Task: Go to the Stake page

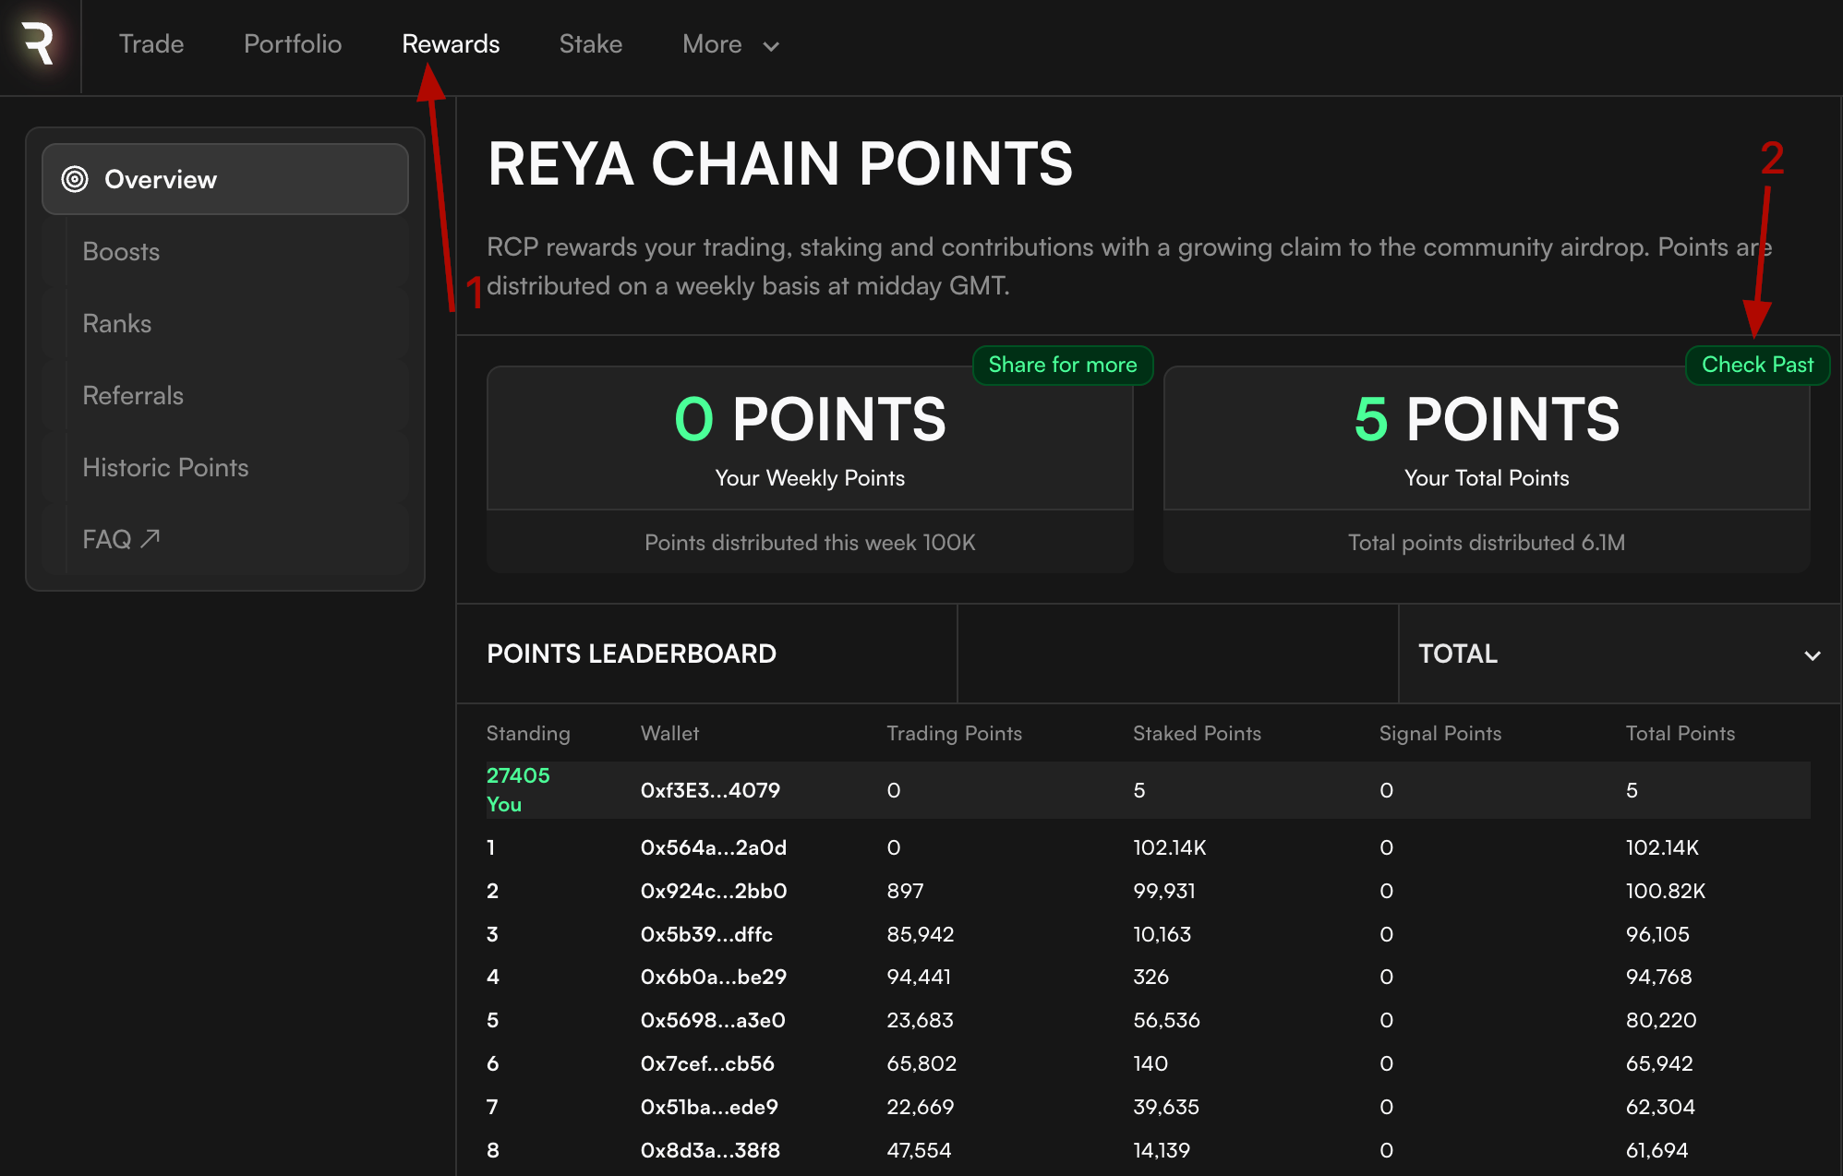Action: 591,44
